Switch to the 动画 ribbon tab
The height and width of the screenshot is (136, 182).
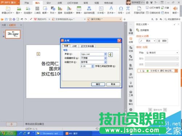click(59, 3)
